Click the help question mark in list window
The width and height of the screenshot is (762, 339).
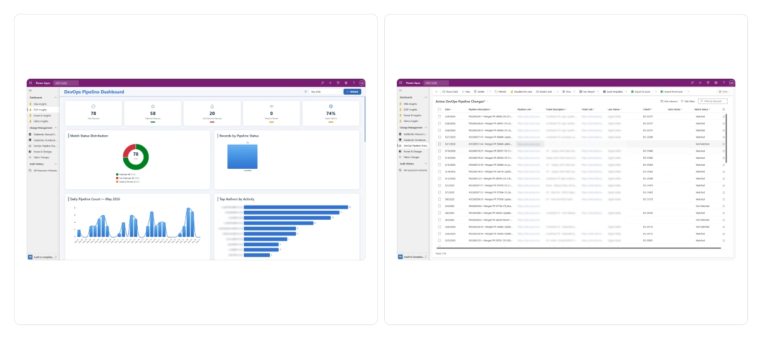click(724, 83)
